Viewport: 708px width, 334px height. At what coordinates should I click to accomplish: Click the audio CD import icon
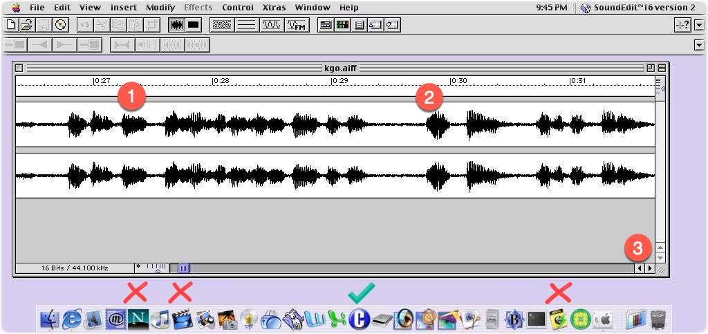point(61,25)
